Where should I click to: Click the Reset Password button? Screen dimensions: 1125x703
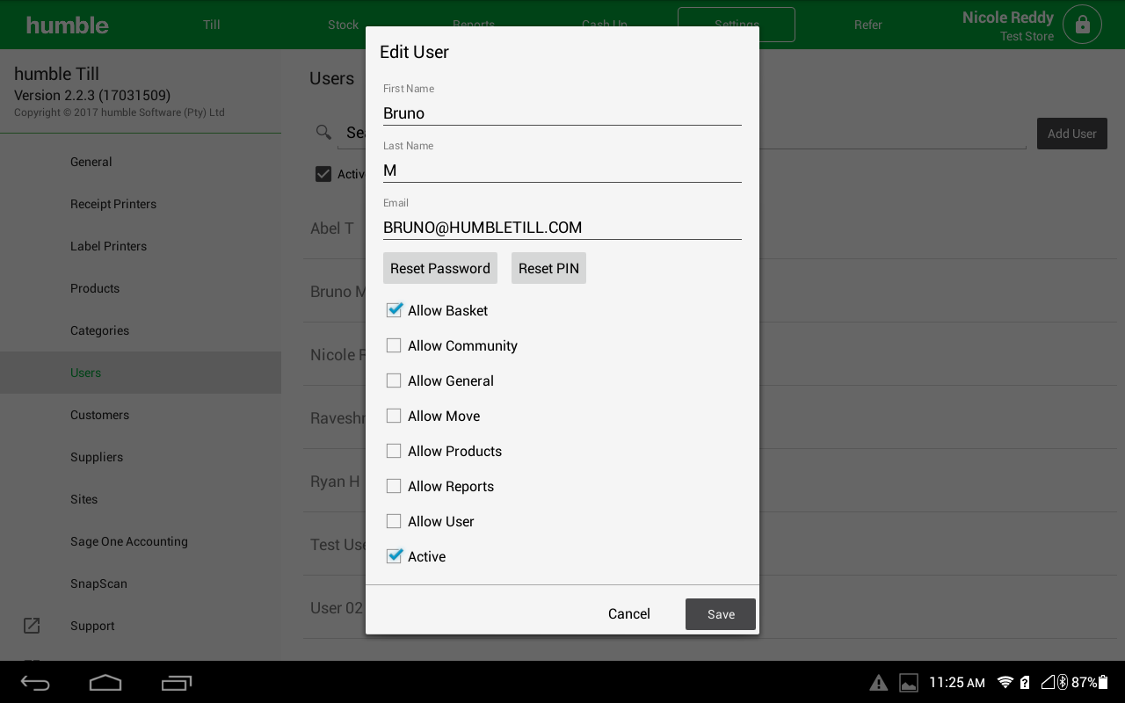pos(440,268)
